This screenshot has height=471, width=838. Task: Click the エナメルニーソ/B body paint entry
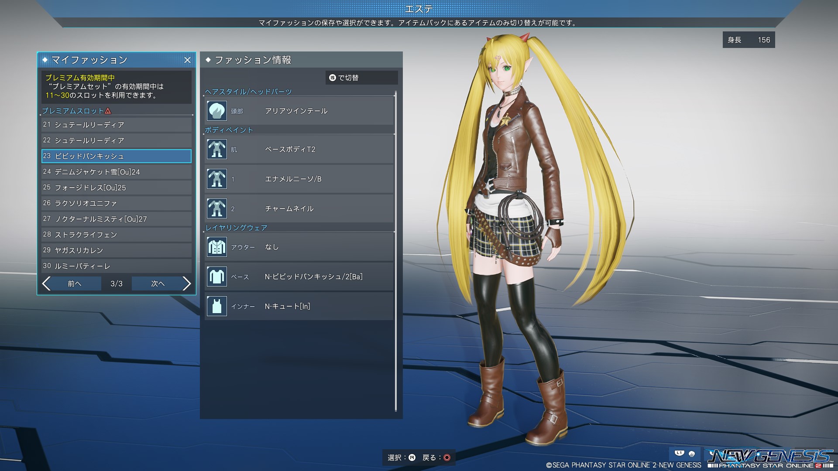pos(299,179)
